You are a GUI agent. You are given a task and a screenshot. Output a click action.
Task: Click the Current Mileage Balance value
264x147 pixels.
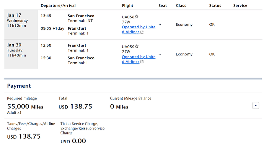coord(119,107)
